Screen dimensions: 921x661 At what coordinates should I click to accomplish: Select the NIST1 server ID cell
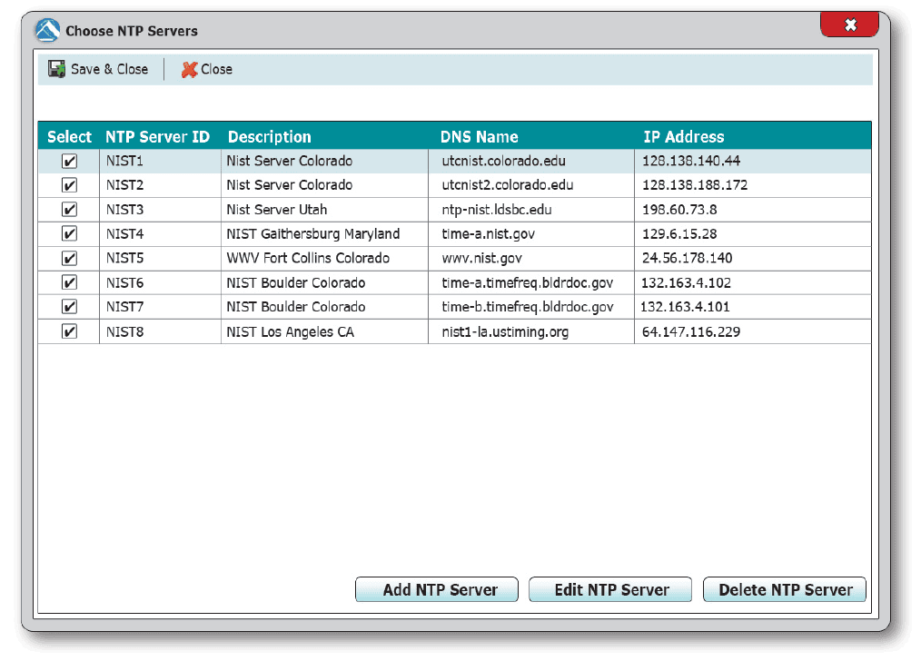pyautogui.click(x=124, y=161)
